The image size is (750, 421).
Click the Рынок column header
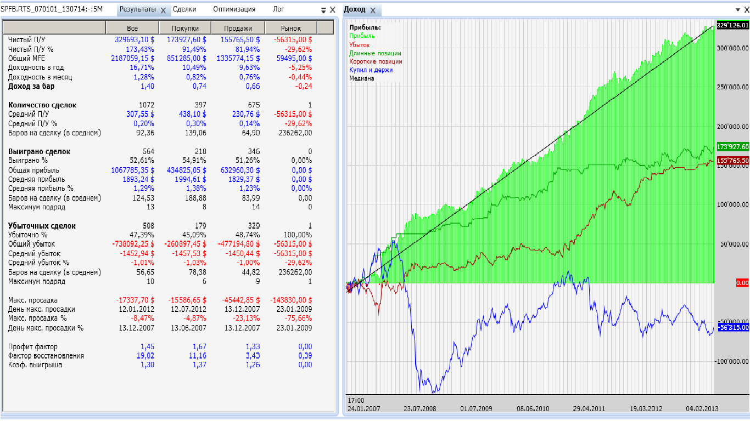[x=291, y=28]
